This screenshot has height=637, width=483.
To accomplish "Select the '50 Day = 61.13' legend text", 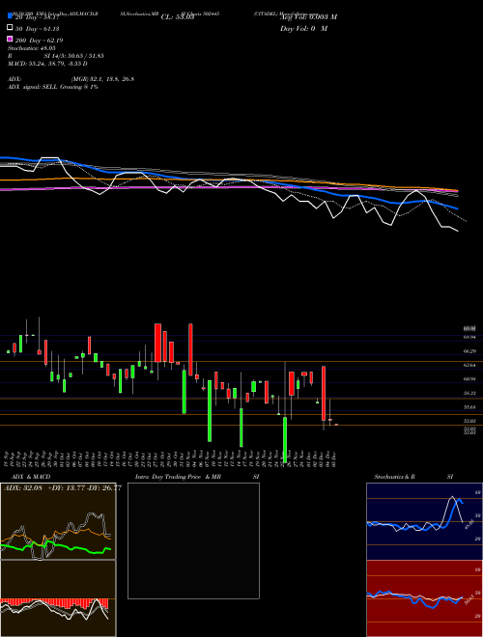I will tap(37, 28).
